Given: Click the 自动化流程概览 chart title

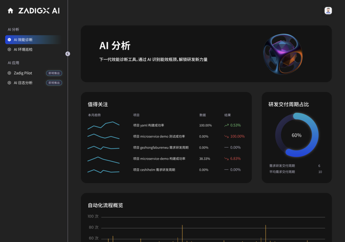Looking at the screenshot, I should pos(105,205).
